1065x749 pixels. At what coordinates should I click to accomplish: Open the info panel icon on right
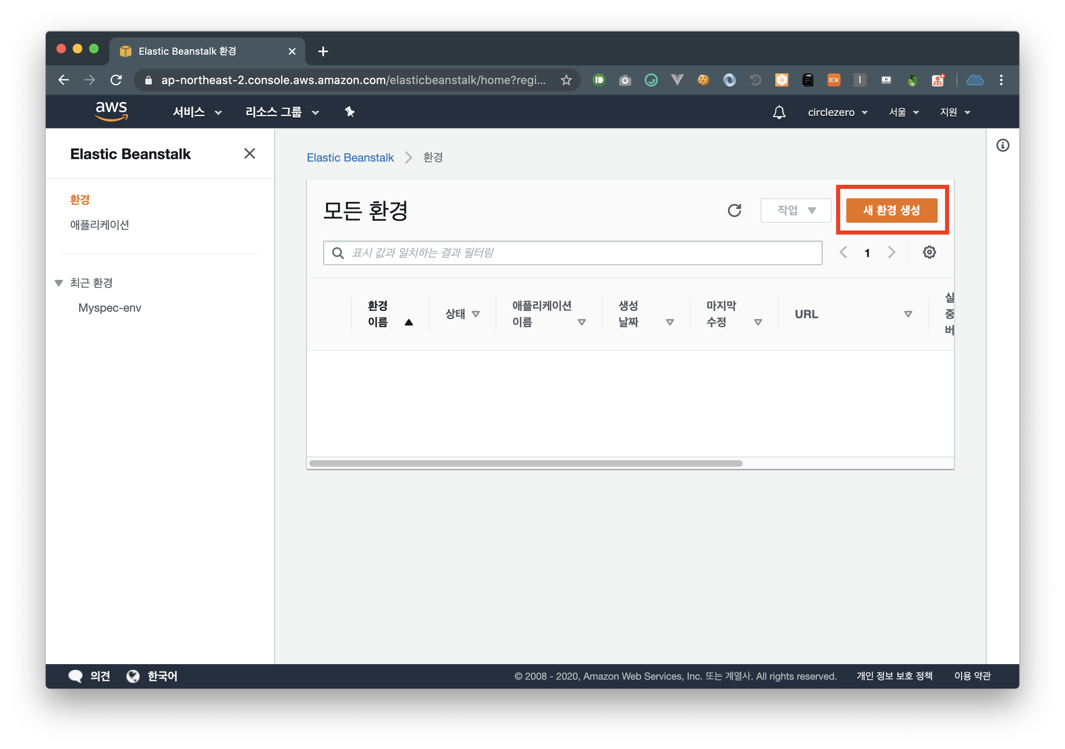[x=1003, y=146]
